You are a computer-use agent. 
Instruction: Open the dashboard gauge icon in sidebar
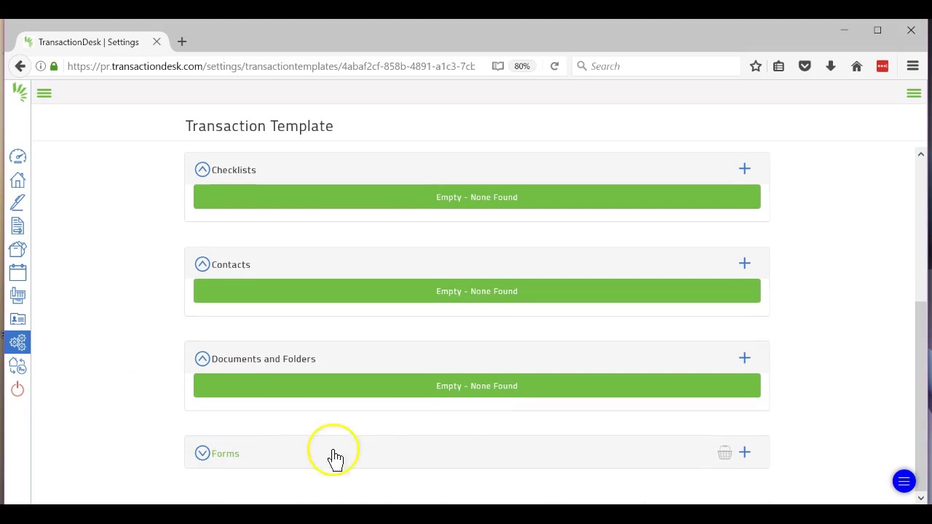click(17, 156)
